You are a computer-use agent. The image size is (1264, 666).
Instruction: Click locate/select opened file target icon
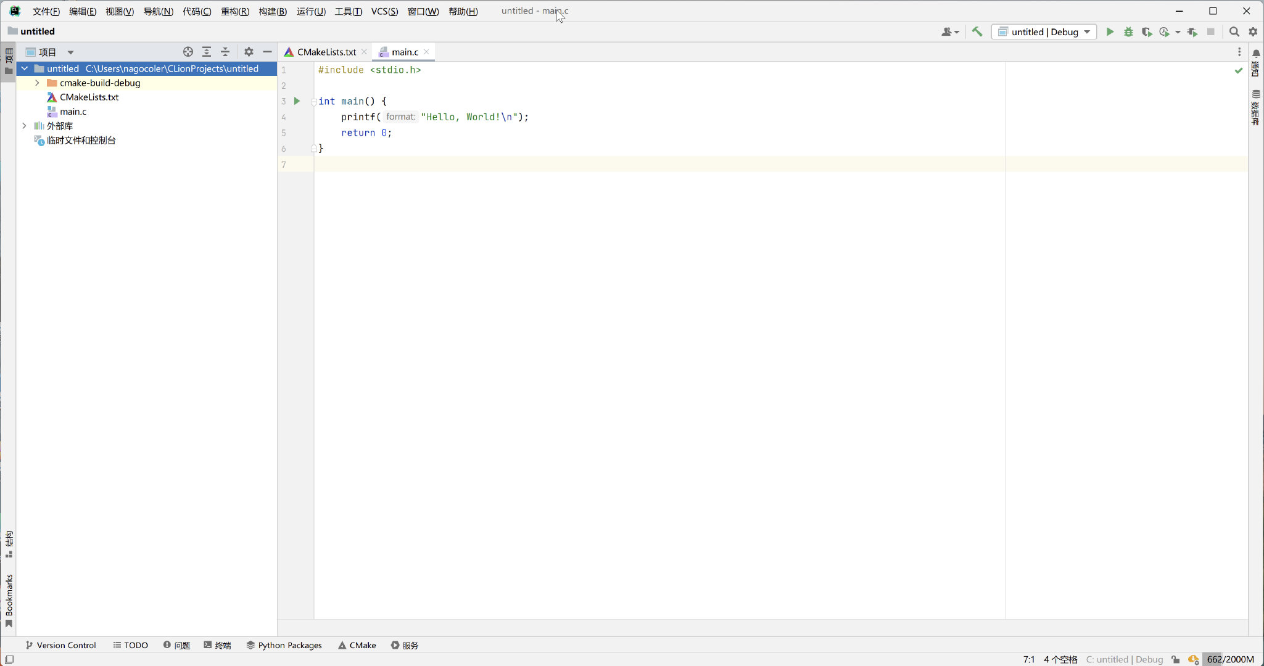click(x=188, y=52)
